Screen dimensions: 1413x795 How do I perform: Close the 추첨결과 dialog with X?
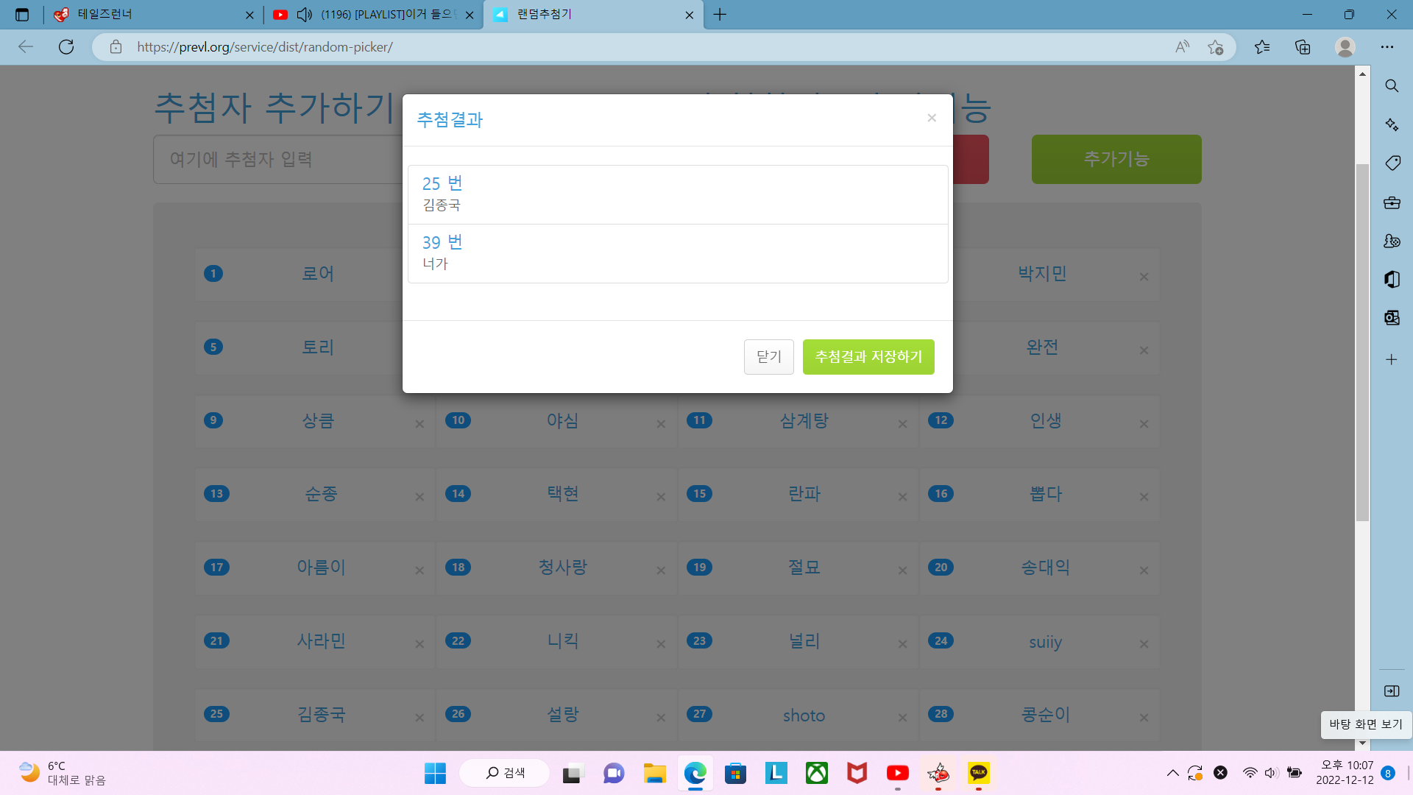click(x=932, y=118)
